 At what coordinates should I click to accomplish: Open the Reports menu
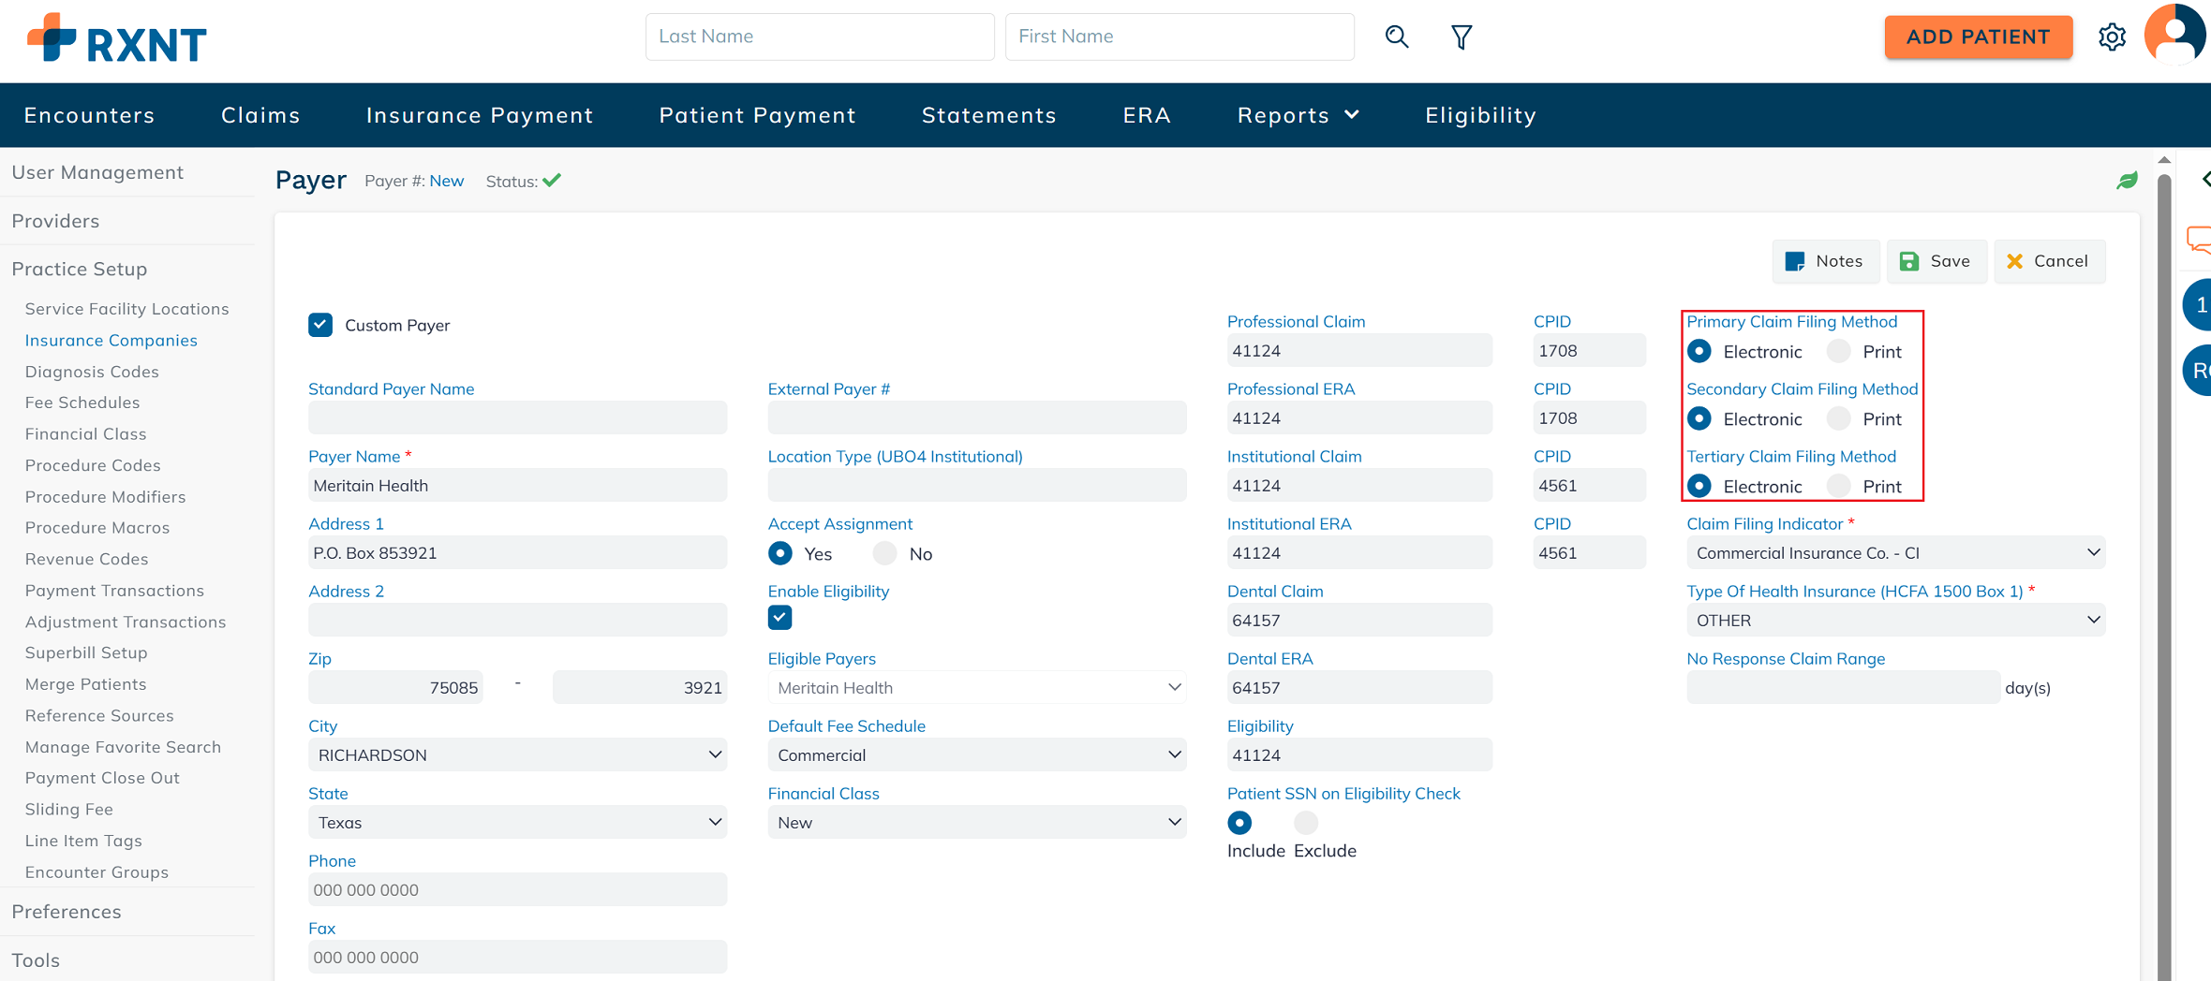[1298, 115]
